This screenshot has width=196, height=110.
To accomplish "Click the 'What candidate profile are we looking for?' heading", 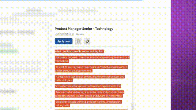I will [79, 51].
